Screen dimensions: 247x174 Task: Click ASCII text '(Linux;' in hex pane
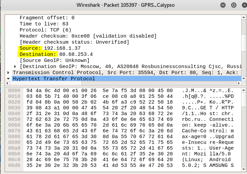click(x=192, y=160)
